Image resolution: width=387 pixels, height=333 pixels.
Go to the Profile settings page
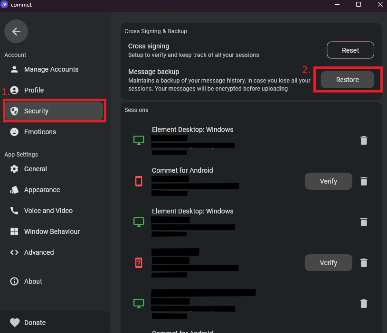pyautogui.click(x=34, y=90)
